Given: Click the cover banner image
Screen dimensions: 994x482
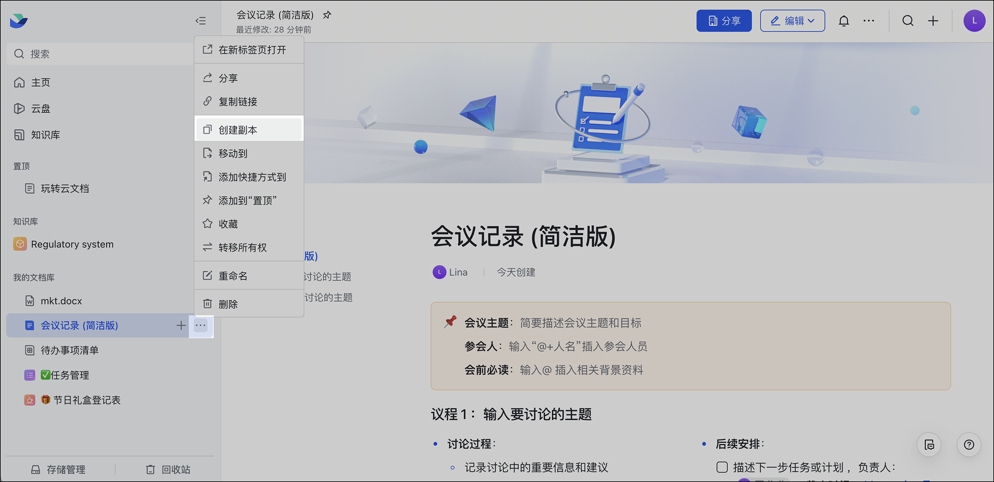Looking at the screenshot, I should pos(648,113).
